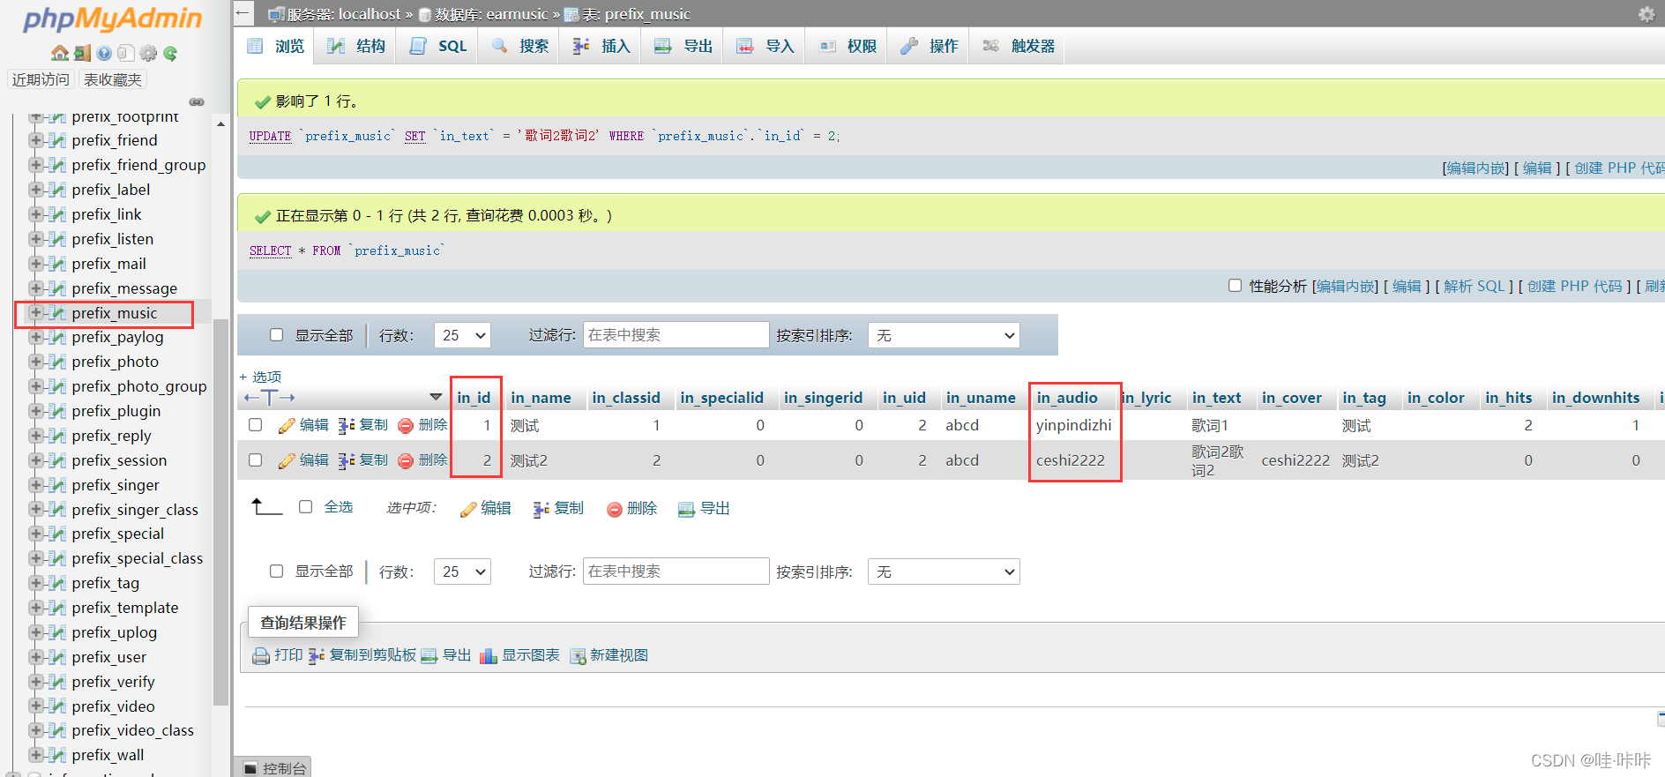This screenshot has height=777, width=1665.
Task: Click the column arrows dropdown next to ←T→
Action: (x=436, y=397)
